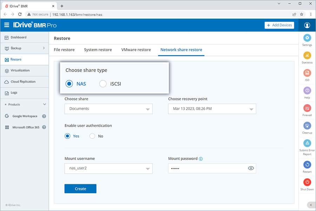Image resolution: width=316 pixels, height=211 pixels.
Task: Open the Settings panel in the right sidebar
Action: (307, 37)
